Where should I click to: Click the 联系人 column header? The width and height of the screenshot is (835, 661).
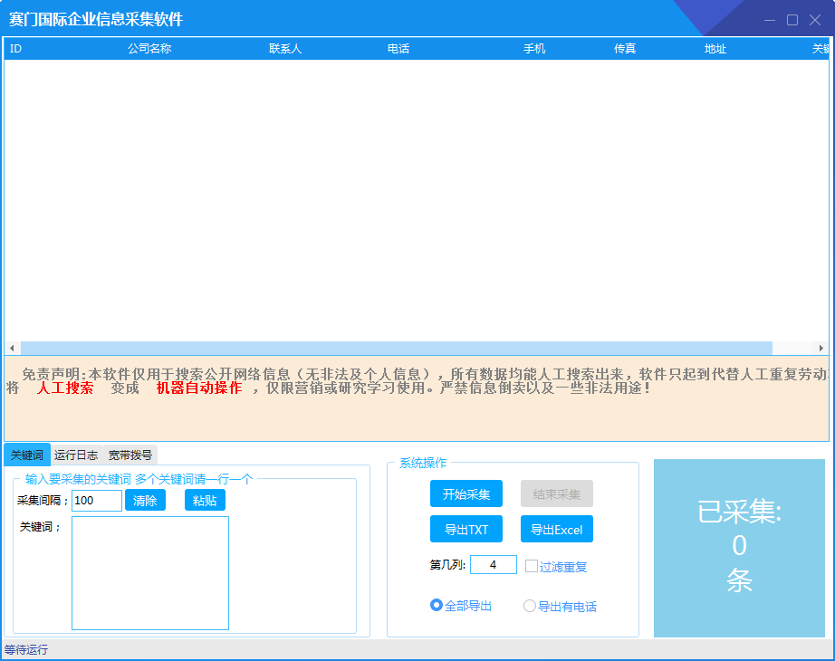click(x=285, y=49)
